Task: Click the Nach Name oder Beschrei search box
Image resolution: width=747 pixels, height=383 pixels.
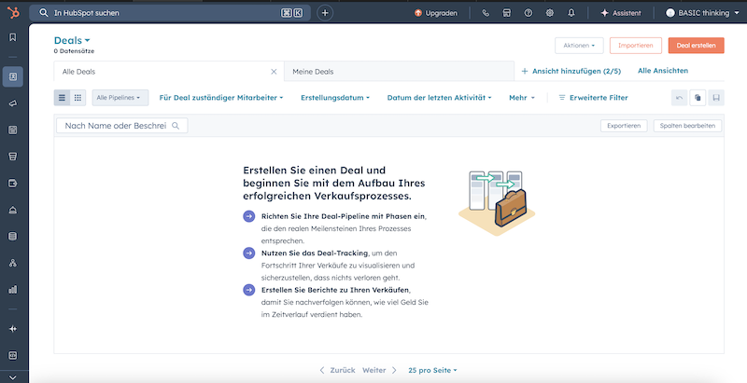Action: [x=122, y=126]
